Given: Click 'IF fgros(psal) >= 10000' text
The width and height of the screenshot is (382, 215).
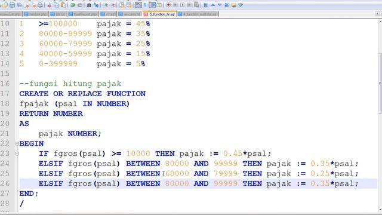Looking at the screenshot, I should pos(94,153).
